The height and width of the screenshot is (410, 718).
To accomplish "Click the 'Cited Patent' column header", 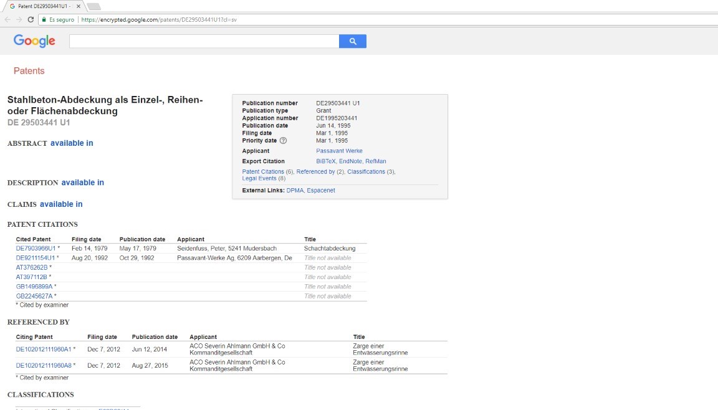I will click(34, 239).
